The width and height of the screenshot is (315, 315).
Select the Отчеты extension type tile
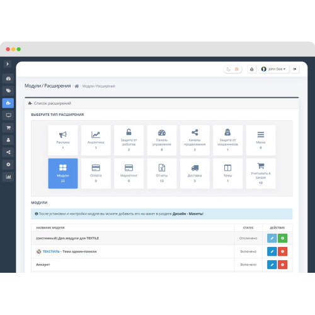point(162,173)
